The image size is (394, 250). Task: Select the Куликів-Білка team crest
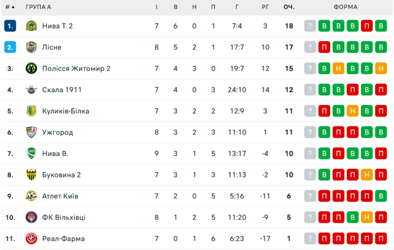tap(31, 111)
